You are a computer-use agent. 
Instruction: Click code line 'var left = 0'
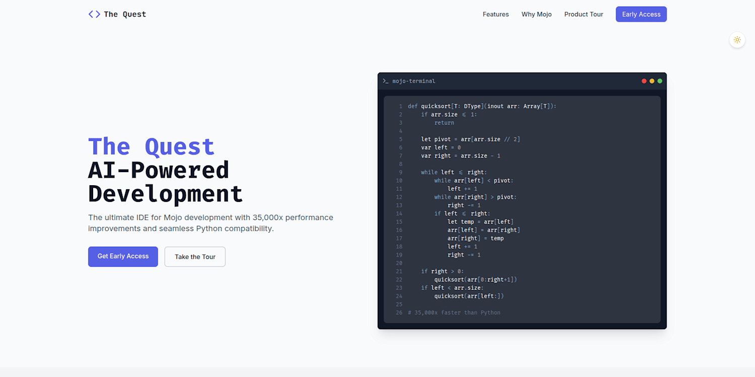tap(441, 147)
